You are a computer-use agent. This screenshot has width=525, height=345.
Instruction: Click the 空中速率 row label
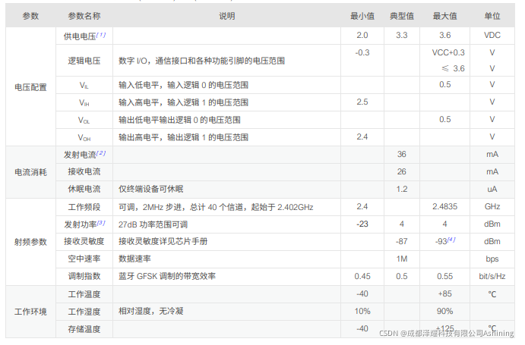click(x=84, y=259)
